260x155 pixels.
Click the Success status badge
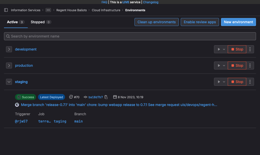[x=25, y=97]
